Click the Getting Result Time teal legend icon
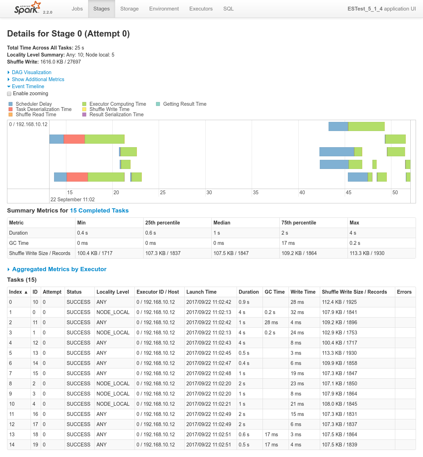Screen dimensions: 423x457 pos(158,104)
